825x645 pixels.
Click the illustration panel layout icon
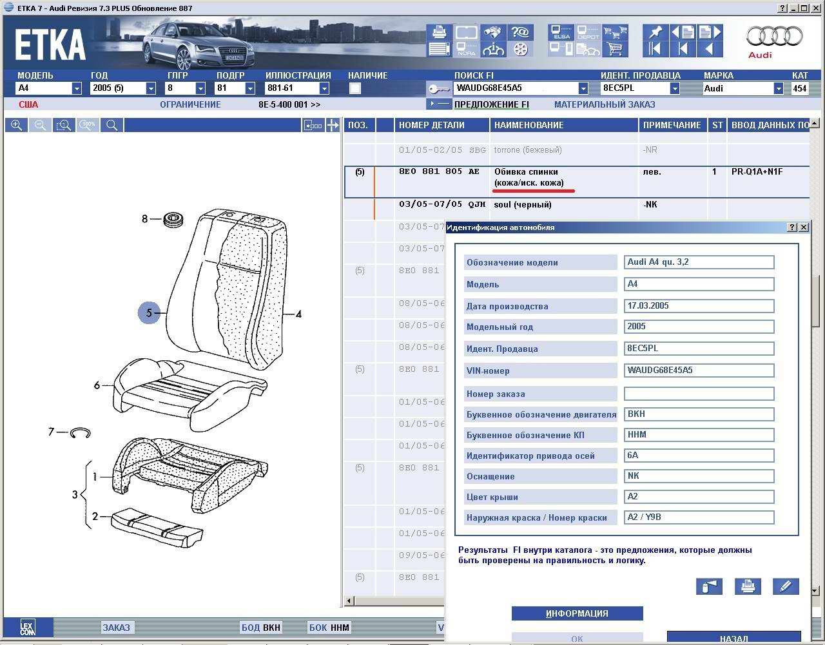[313, 125]
